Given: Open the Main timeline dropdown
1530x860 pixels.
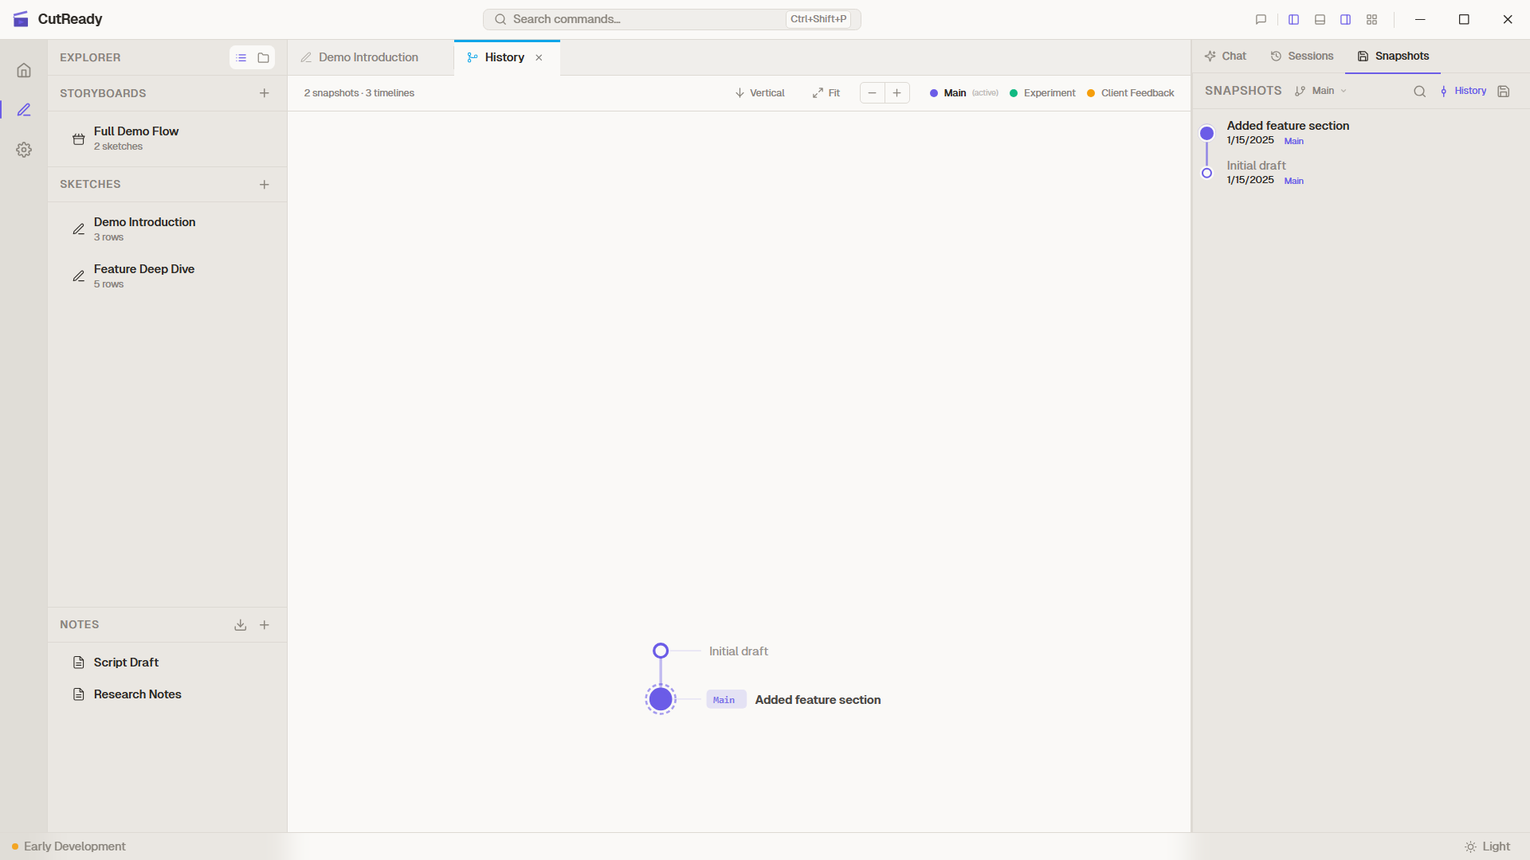Looking at the screenshot, I should [x=1321, y=91].
